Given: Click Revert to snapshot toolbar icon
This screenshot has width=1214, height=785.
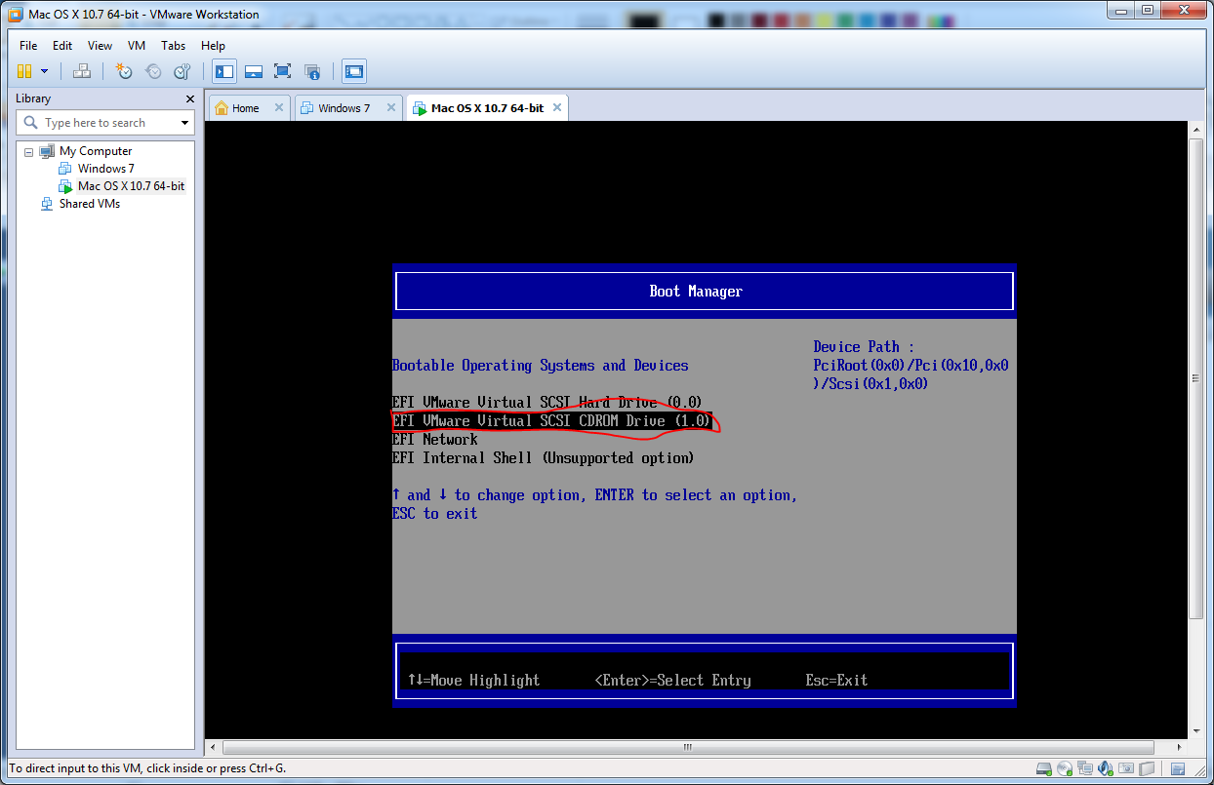Looking at the screenshot, I should click(153, 71).
